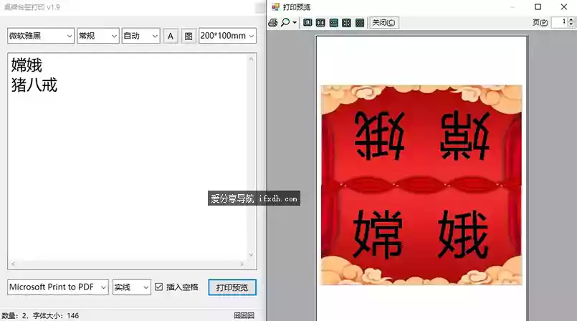Click the horizontal scrollbar's right arrow
577x321 pixels.
tap(242, 264)
